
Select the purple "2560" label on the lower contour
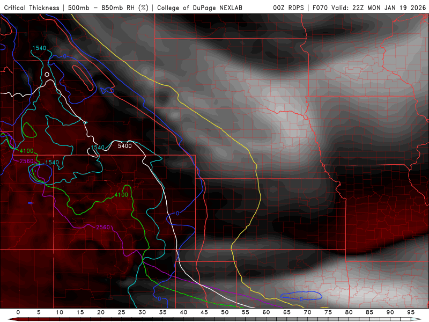point(103,227)
